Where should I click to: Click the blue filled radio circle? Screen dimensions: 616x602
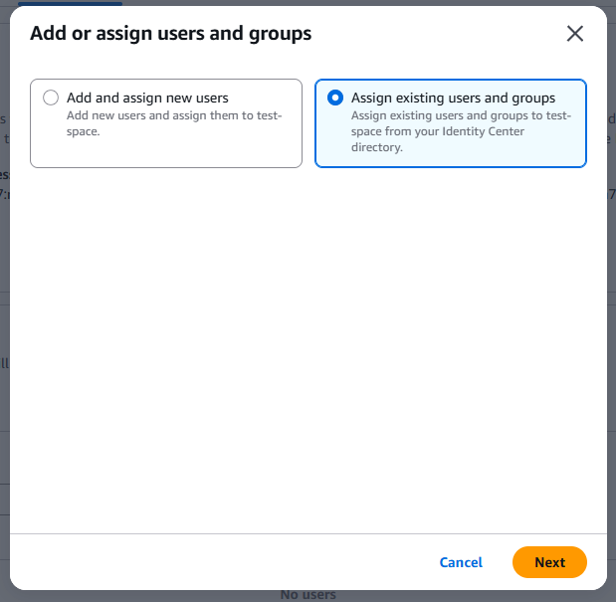(335, 99)
